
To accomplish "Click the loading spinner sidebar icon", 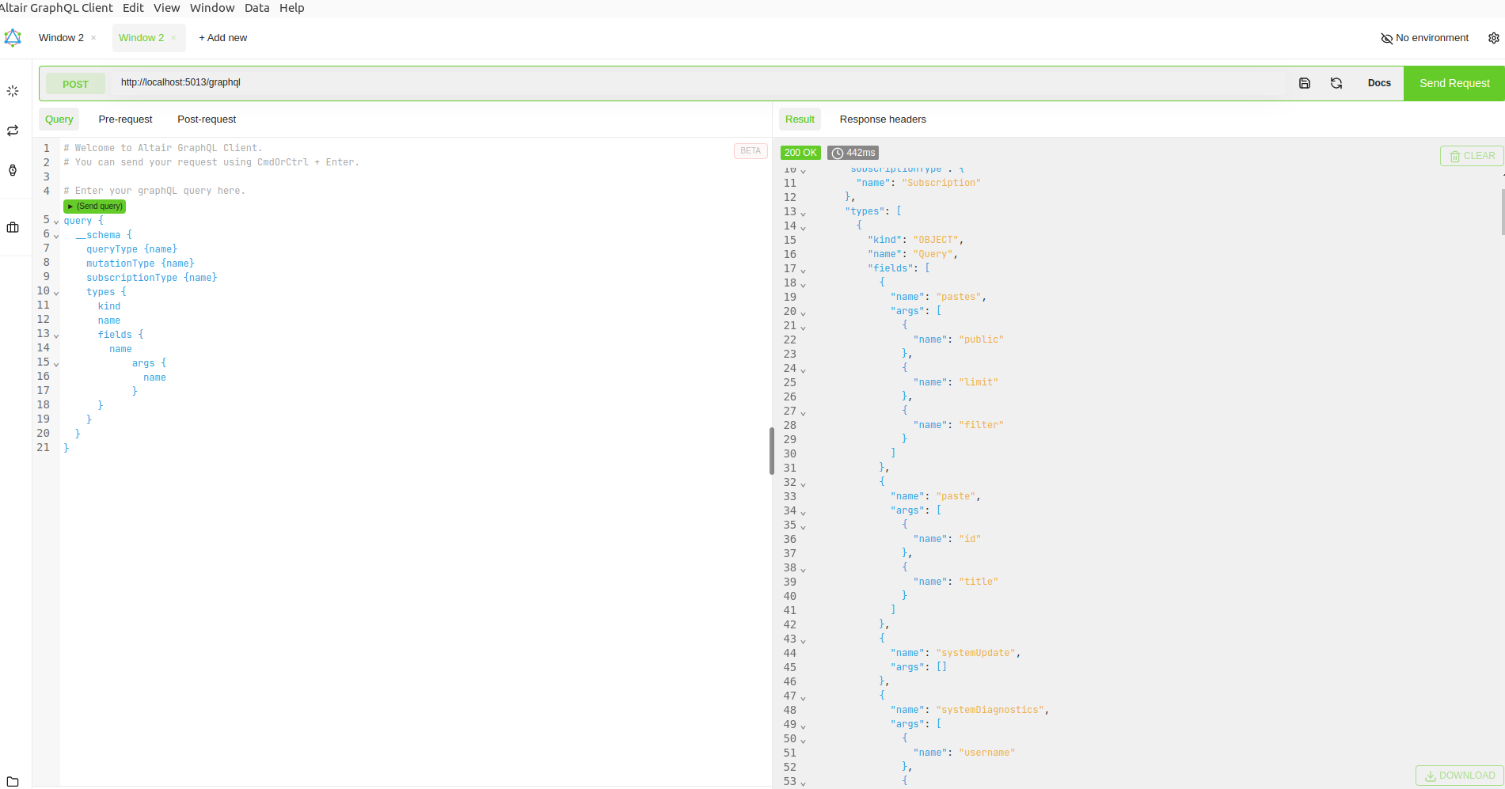I will 13,91.
